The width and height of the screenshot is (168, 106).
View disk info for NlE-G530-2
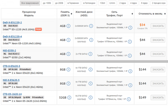[x=90, y=54]
